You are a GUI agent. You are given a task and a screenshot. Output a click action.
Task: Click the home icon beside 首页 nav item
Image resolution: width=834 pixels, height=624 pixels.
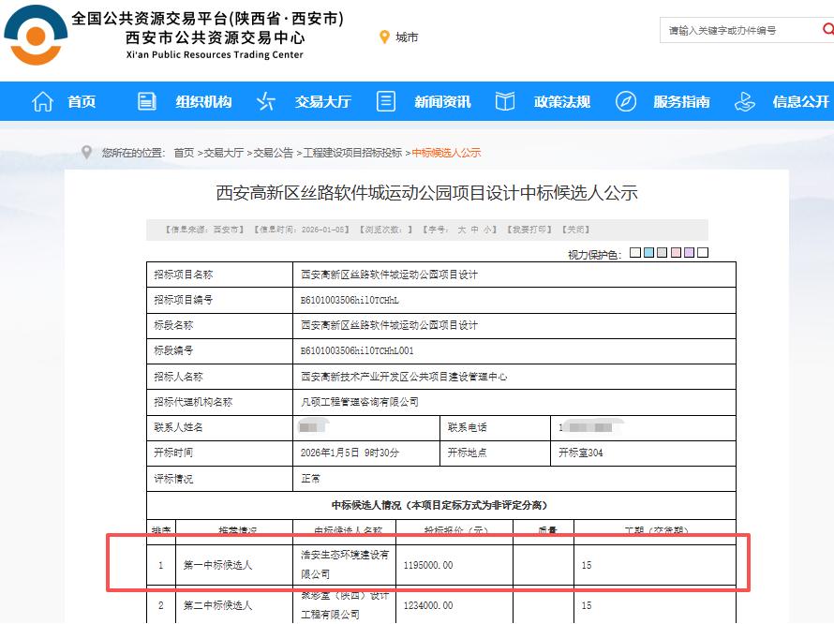click(43, 101)
